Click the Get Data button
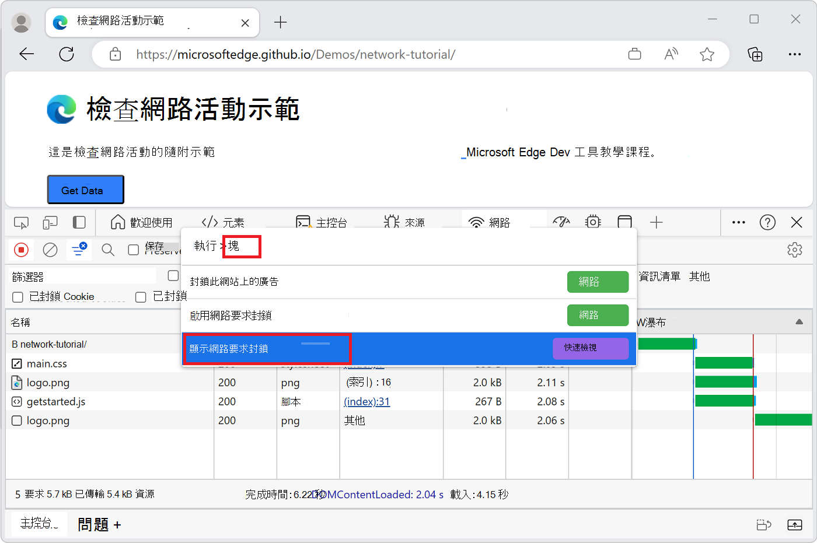This screenshot has height=543, width=817. [x=85, y=190]
